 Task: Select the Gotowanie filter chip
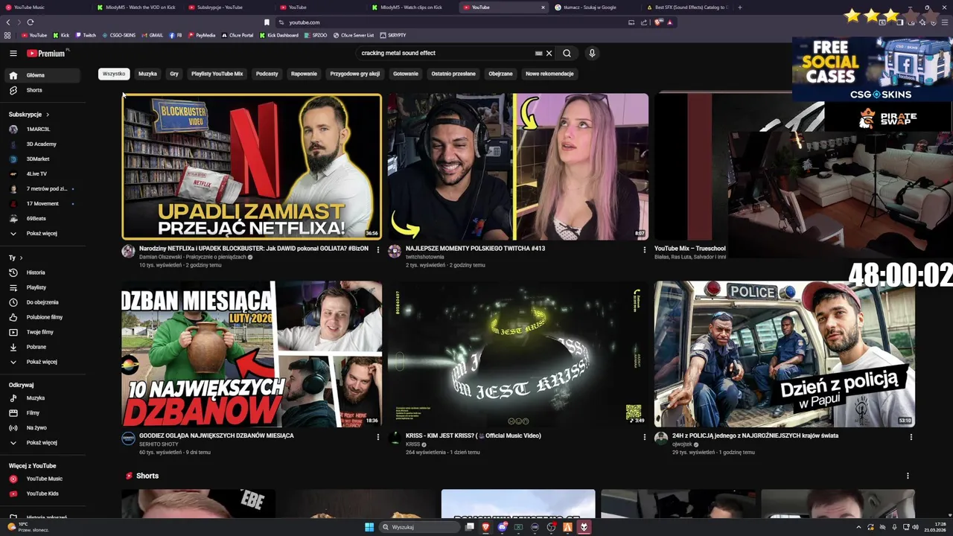coord(406,74)
